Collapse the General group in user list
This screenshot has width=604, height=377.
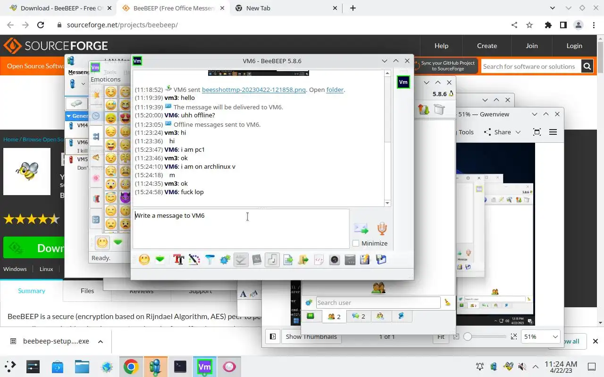pyautogui.click(x=69, y=116)
